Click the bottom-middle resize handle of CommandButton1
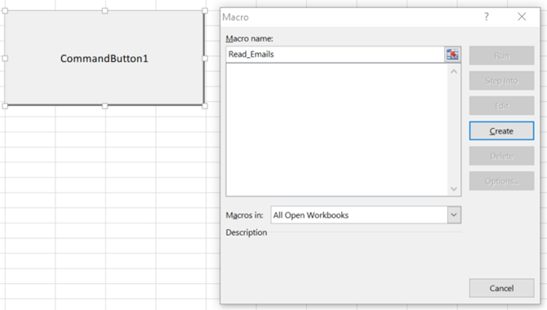 105,106
